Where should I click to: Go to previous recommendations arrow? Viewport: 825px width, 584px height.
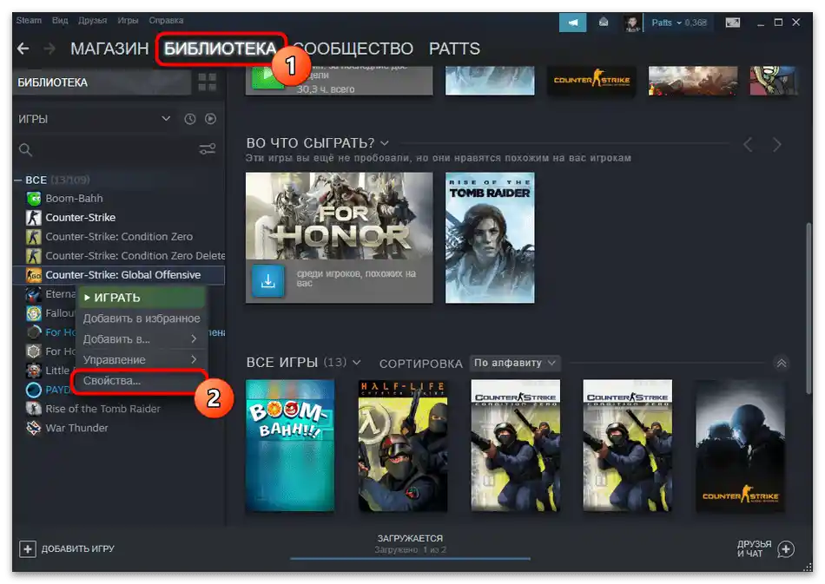(748, 145)
